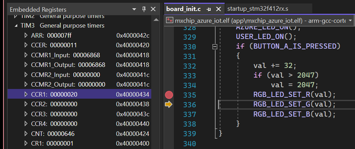The height and width of the screenshot is (149, 355).
Task: Select TIM3 General purpose timers label
Action: coord(63,26)
